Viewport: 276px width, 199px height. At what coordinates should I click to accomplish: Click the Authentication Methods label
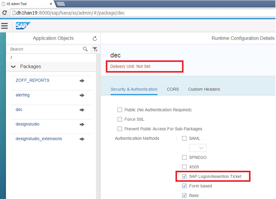click(137, 138)
